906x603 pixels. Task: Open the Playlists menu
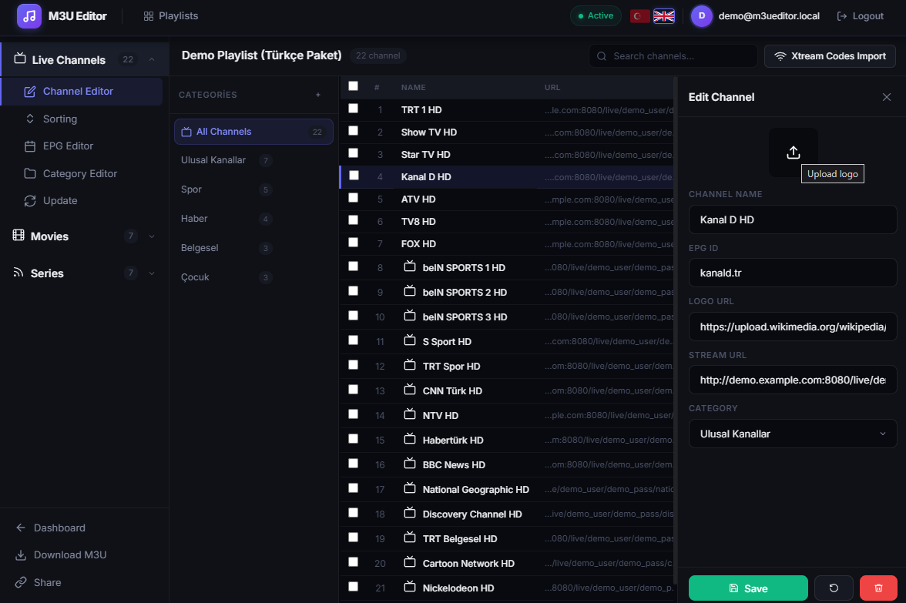pyautogui.click(x=170, y=16)
